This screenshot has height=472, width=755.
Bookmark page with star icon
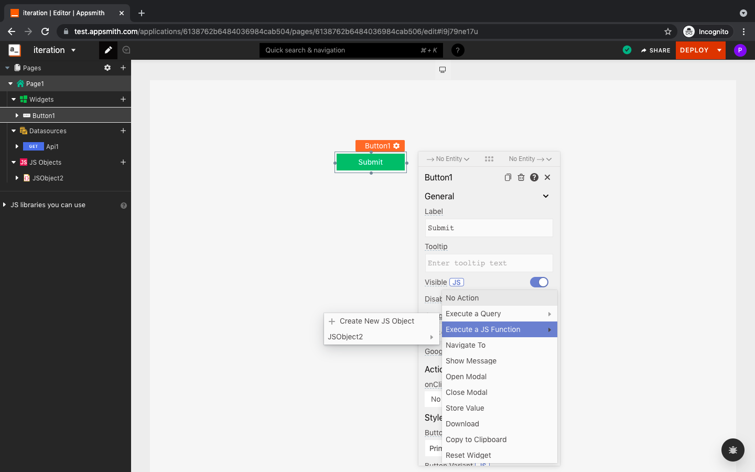668,31
